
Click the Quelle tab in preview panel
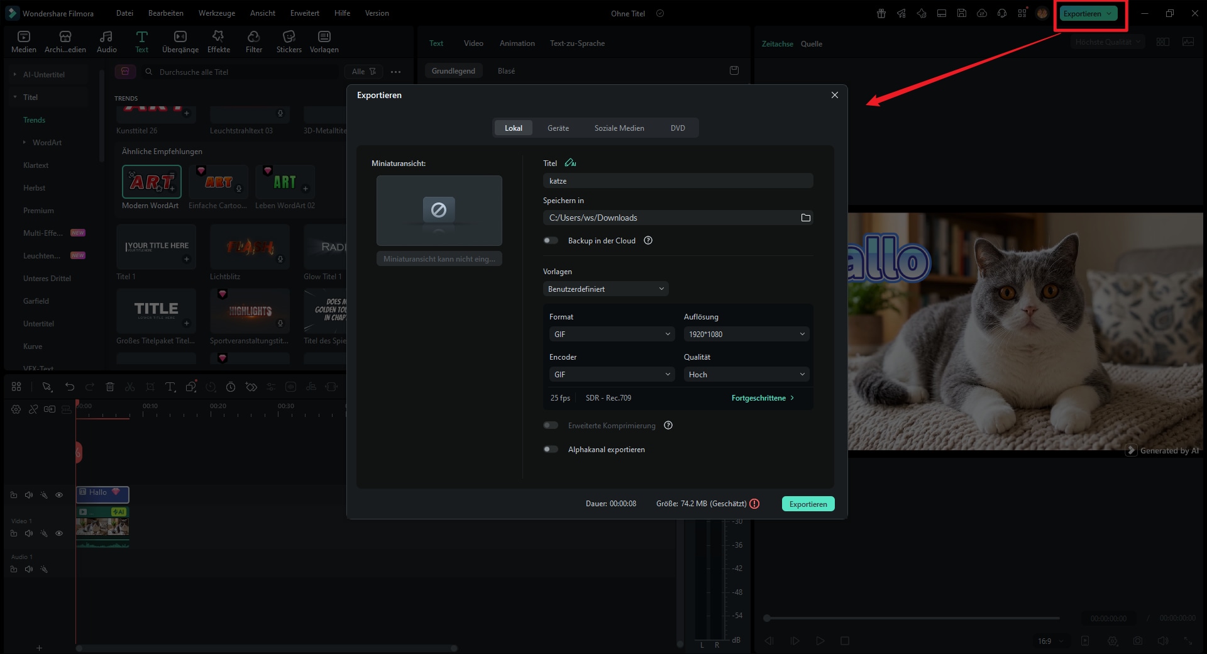[812, 44]
